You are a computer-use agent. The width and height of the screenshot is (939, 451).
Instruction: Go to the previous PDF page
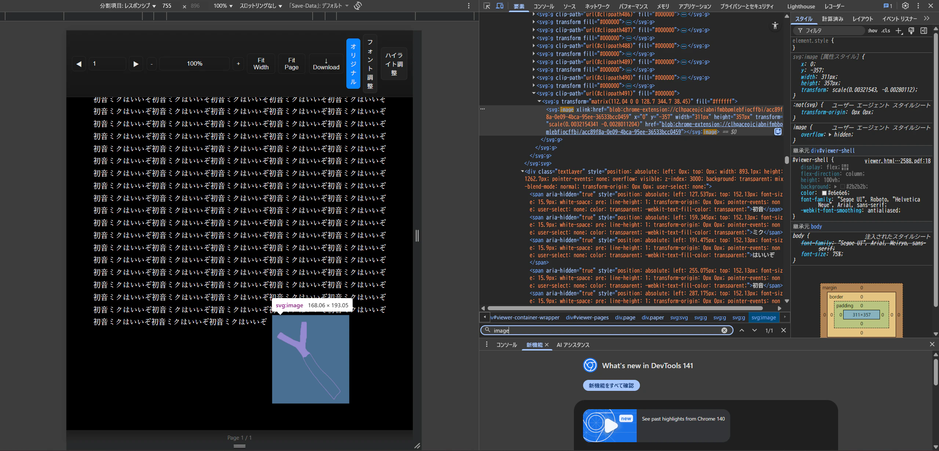coord(79,64)
